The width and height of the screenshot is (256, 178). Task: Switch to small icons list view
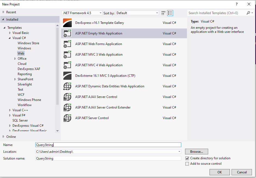click(170, 13)
